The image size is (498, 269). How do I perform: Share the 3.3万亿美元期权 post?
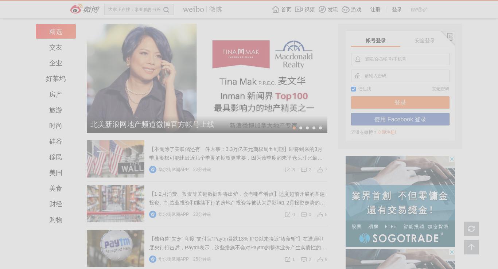coord(290,170)
